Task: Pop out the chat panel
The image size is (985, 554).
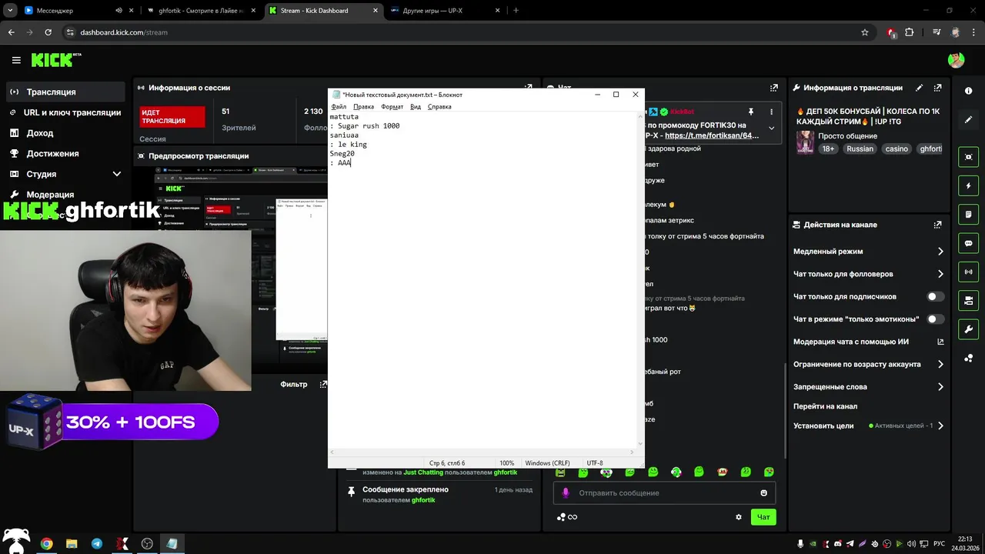Action: pos(773,88)
